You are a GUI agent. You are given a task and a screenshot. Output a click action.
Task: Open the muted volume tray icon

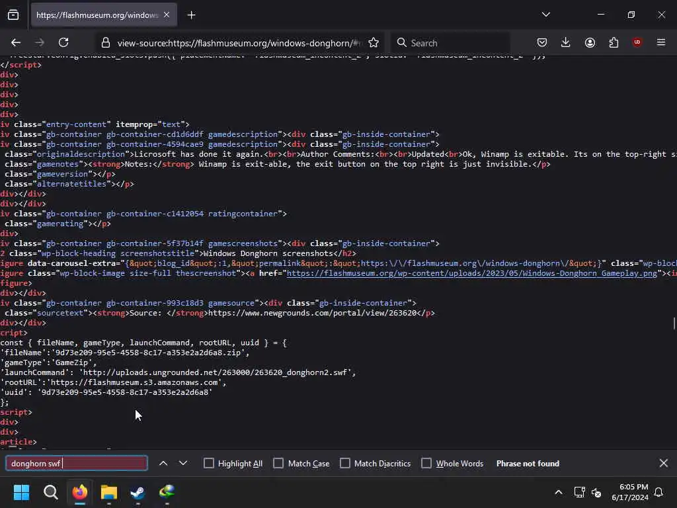click(596, 492)
